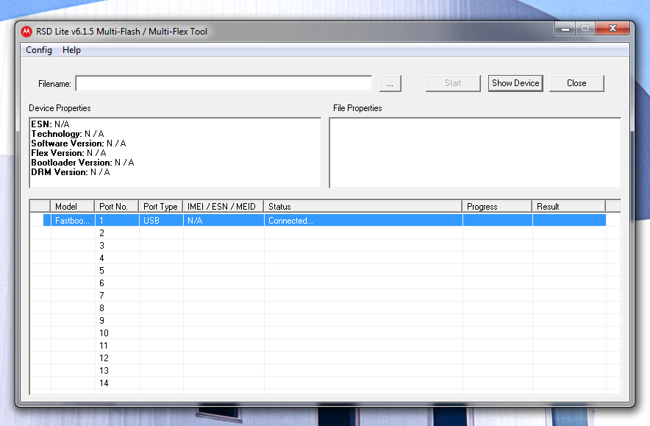Select port number 10 row
The width and height of the screenshot is (650, 426).
(324, 333)
